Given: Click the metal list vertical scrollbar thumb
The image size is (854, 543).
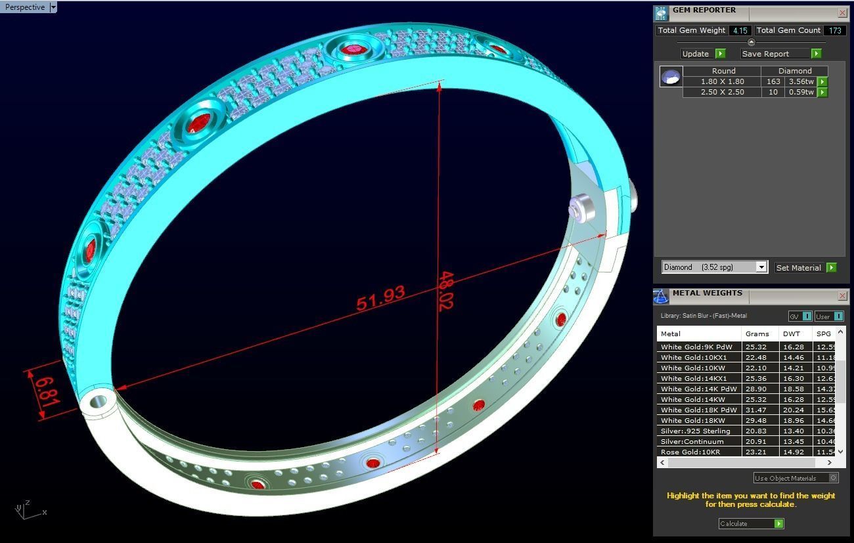Looking at the screenshot, I should tap(840, 381).
